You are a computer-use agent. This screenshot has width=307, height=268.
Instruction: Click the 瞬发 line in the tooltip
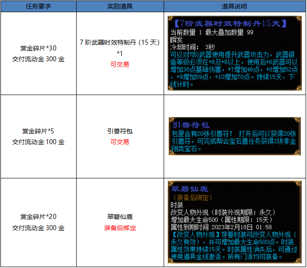(176, 40)
